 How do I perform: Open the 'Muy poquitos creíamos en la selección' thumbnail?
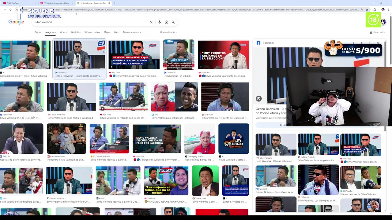(x=223, y=55)
